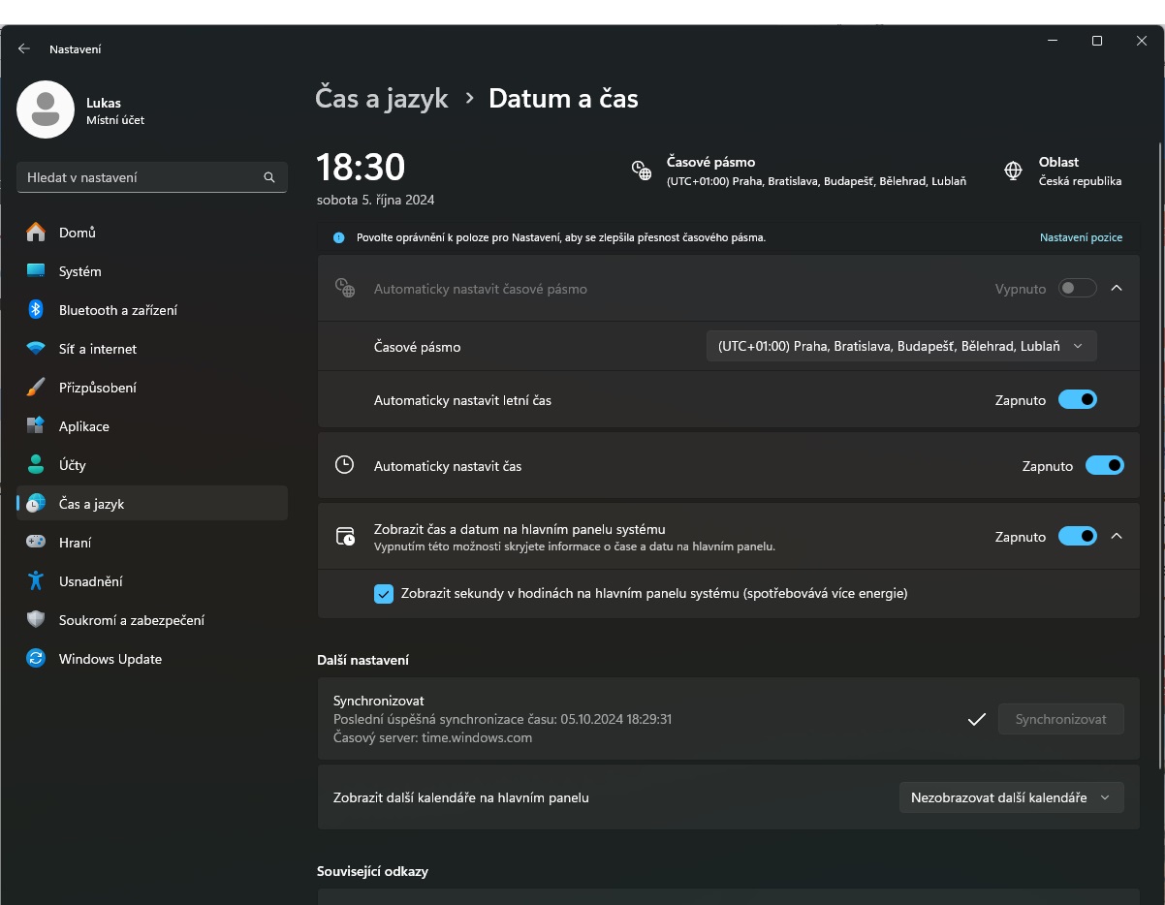Go to Účty category
The image size is (1165, 905).
(x=152, y=465)
